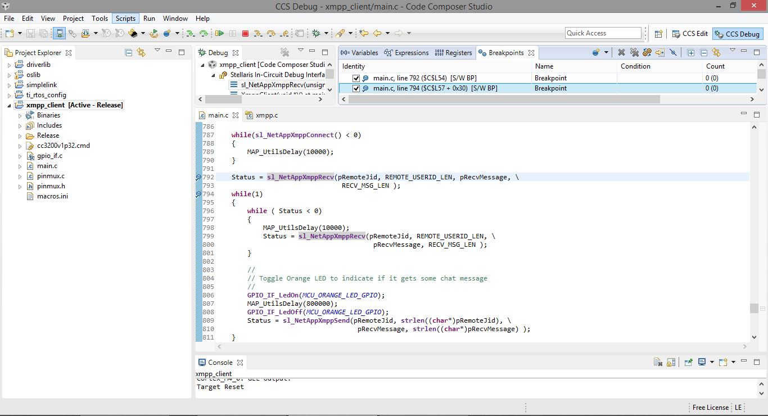
Task: Switch to the xmpp.c editor tab
Action: point(261,115)
